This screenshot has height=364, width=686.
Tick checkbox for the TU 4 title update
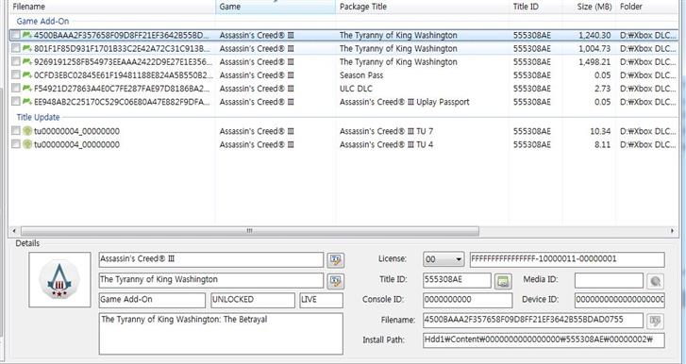(16, 143)
